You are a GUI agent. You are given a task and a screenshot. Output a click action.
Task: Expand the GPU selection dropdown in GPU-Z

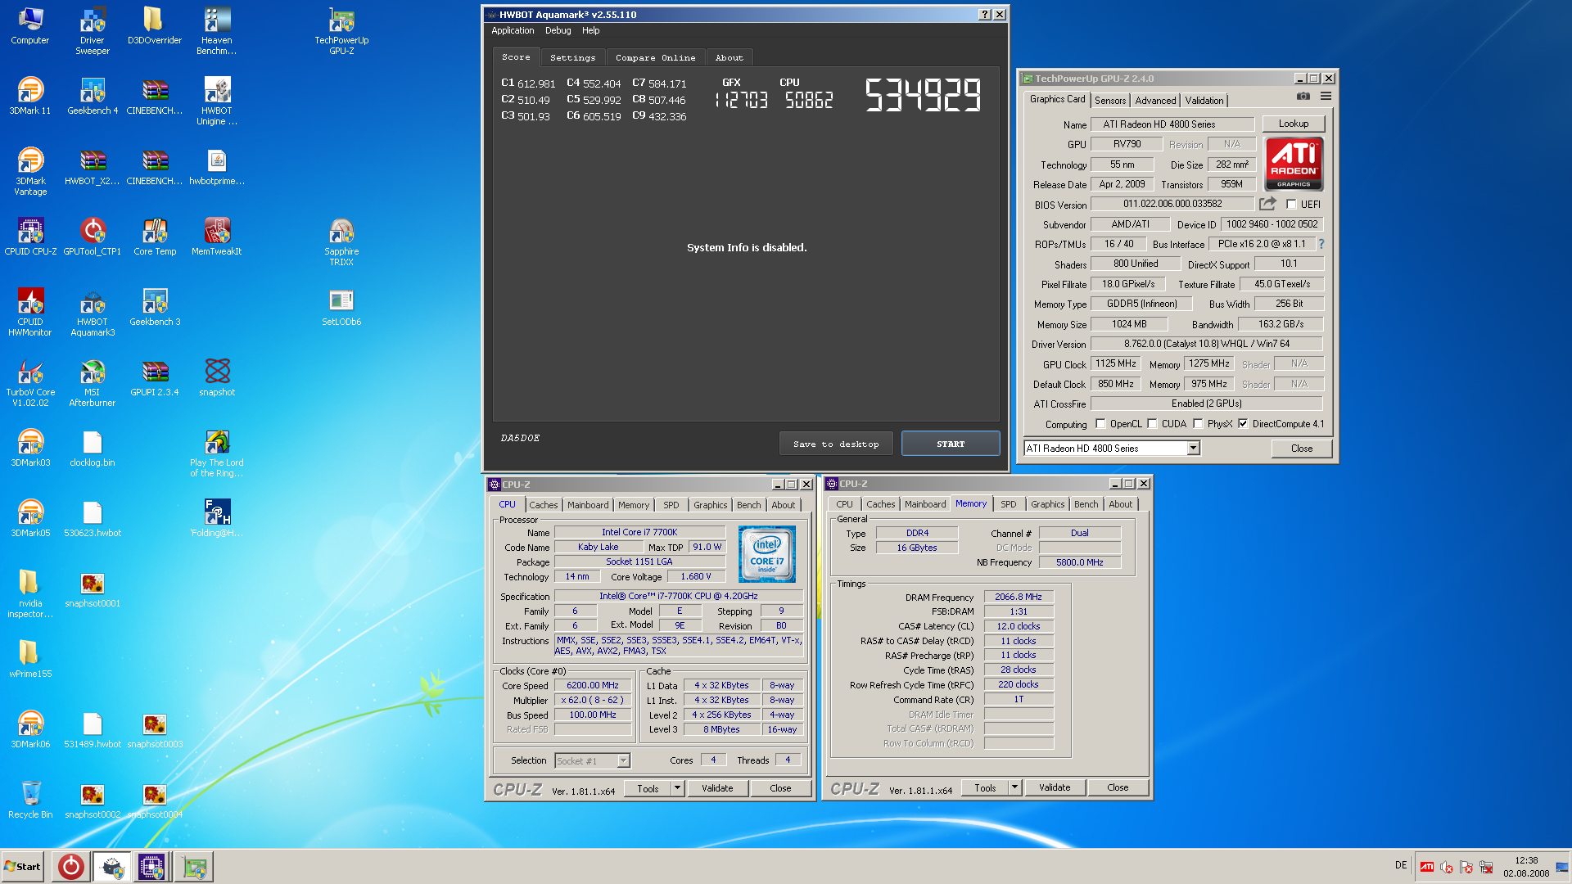(1193, 449)
